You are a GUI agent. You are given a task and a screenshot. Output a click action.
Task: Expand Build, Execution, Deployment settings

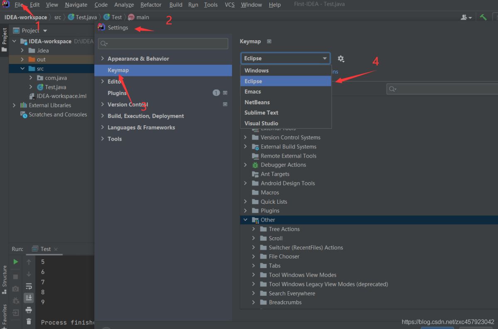103,116
